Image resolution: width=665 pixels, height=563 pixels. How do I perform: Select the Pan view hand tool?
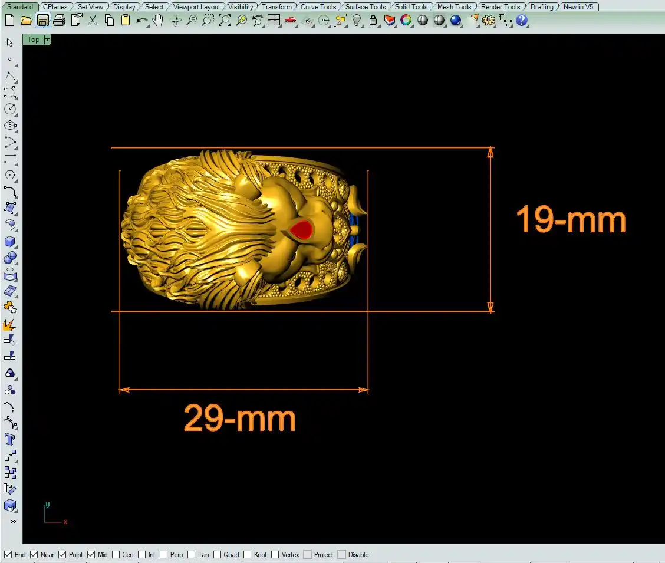tap(158, 21)
